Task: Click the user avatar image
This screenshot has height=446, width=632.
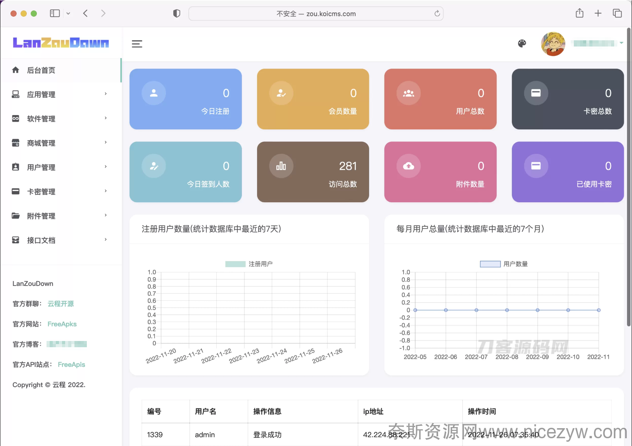Action: (553, 44)
